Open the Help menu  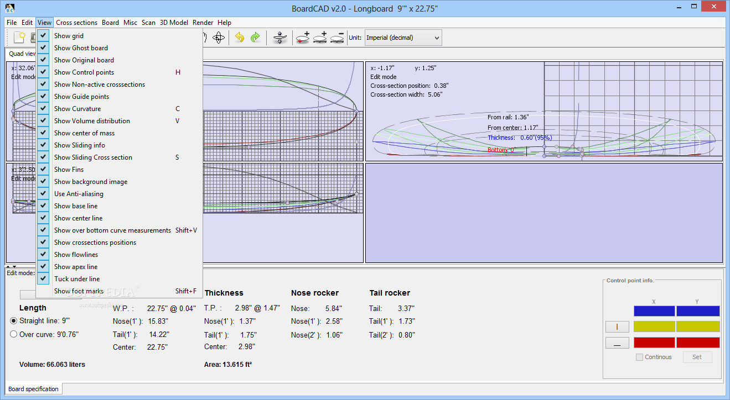point(224,23)
